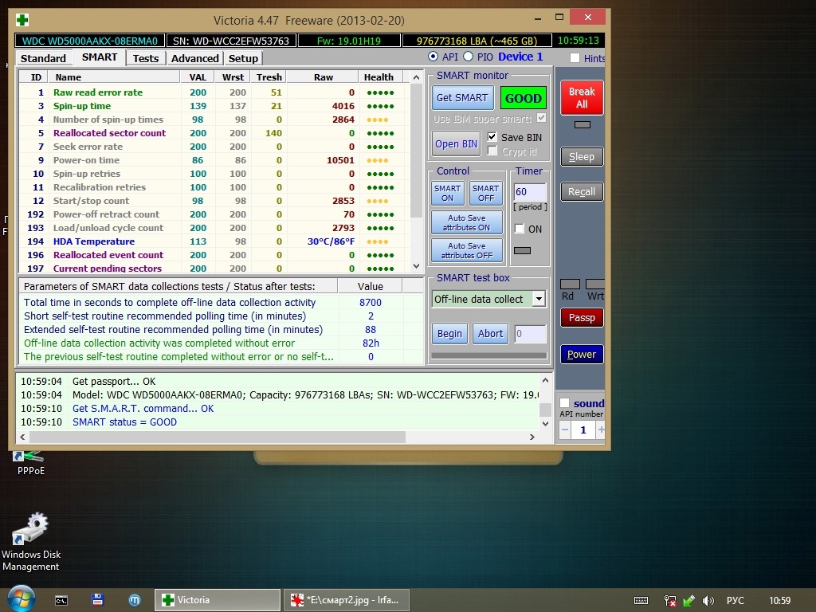Uncheck the Save BIN checkbox
The image size is (816, 612).
coord(492,137)
